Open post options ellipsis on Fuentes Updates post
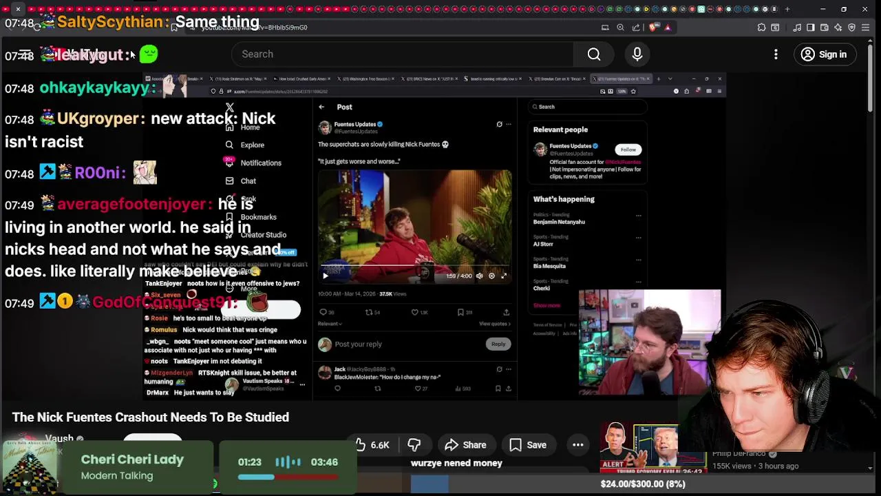 click(x=509, y=125)
